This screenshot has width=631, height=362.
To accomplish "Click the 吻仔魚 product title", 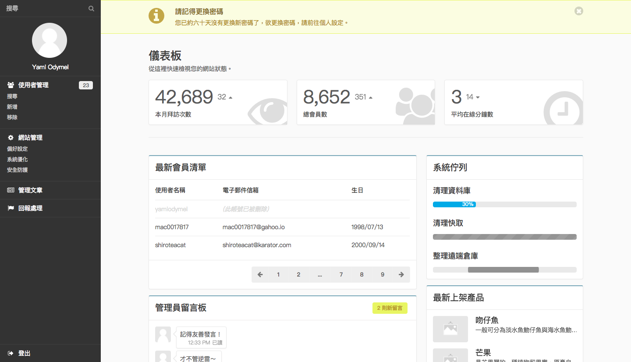I will (x=487, y=320).
